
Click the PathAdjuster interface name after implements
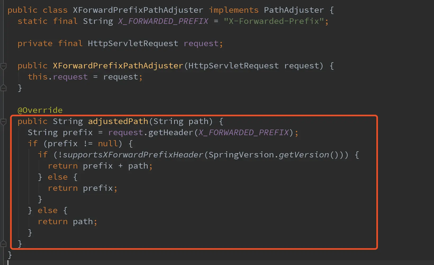[x=294, y=10]
